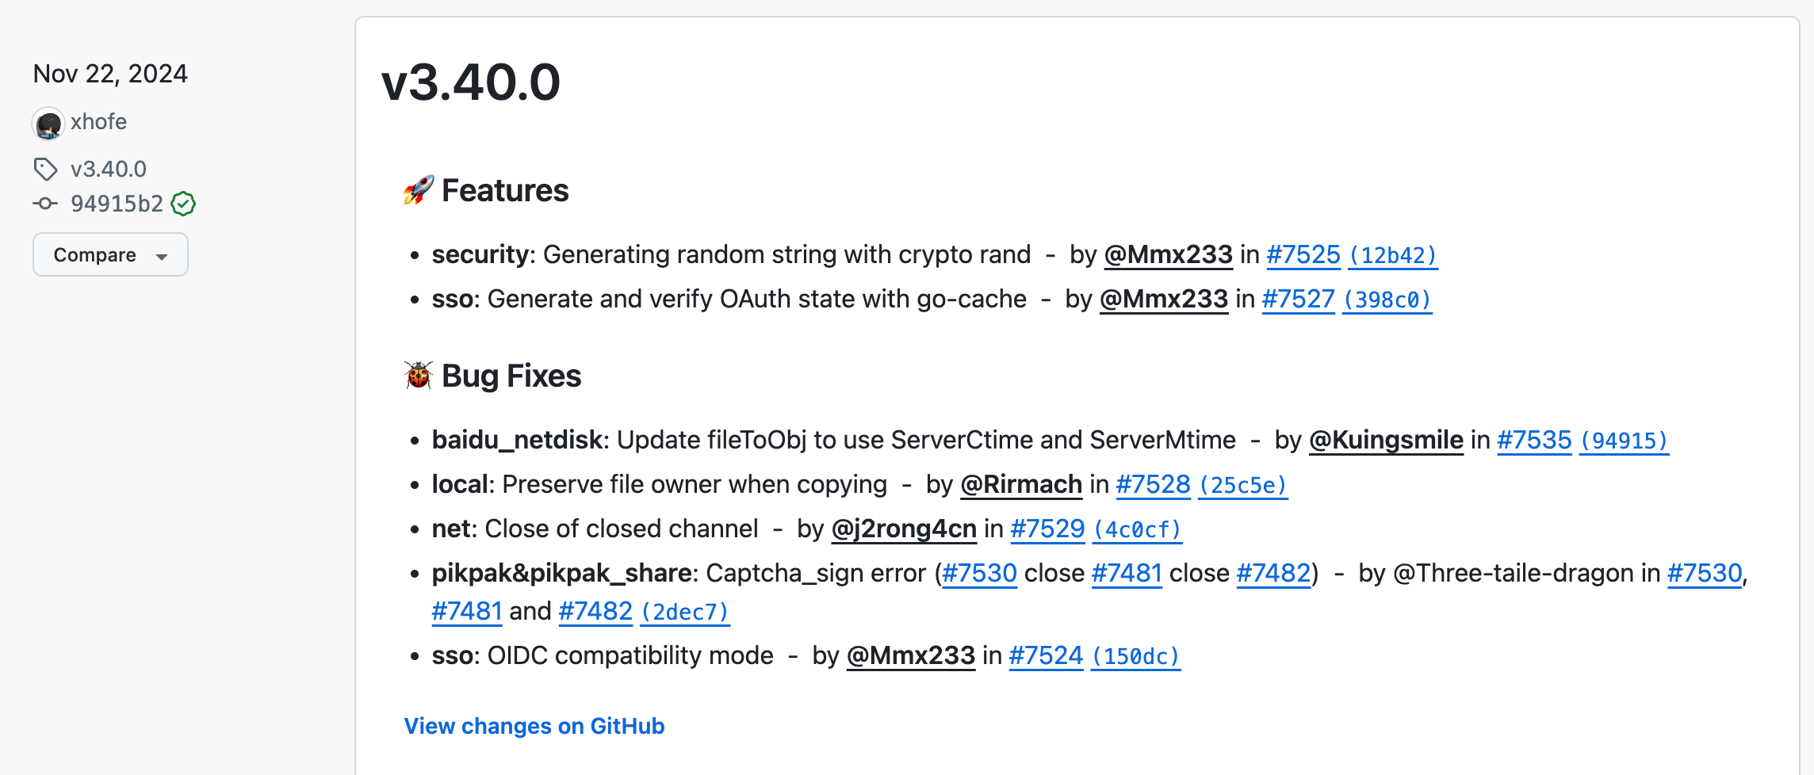Open commit hash 398c0 link
The height and width of the screenshot is (775, 1814).
[x=1387, y=300]
